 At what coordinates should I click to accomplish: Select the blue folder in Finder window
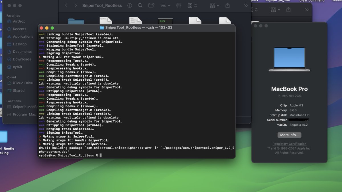[76, 21]
